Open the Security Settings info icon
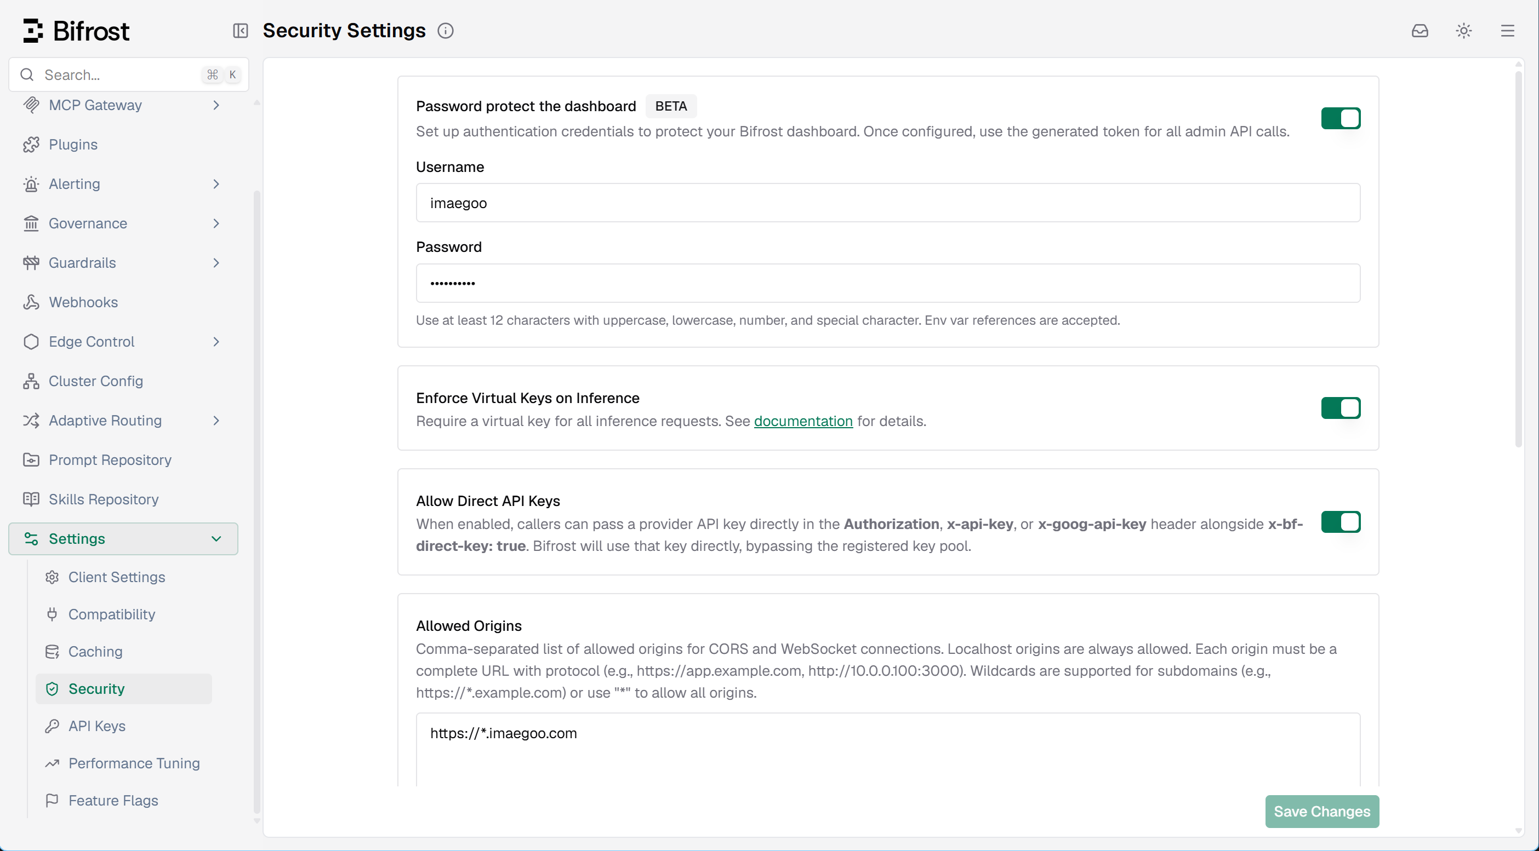The width and height of the screenshot is (1539, 851). click(446, 31)
